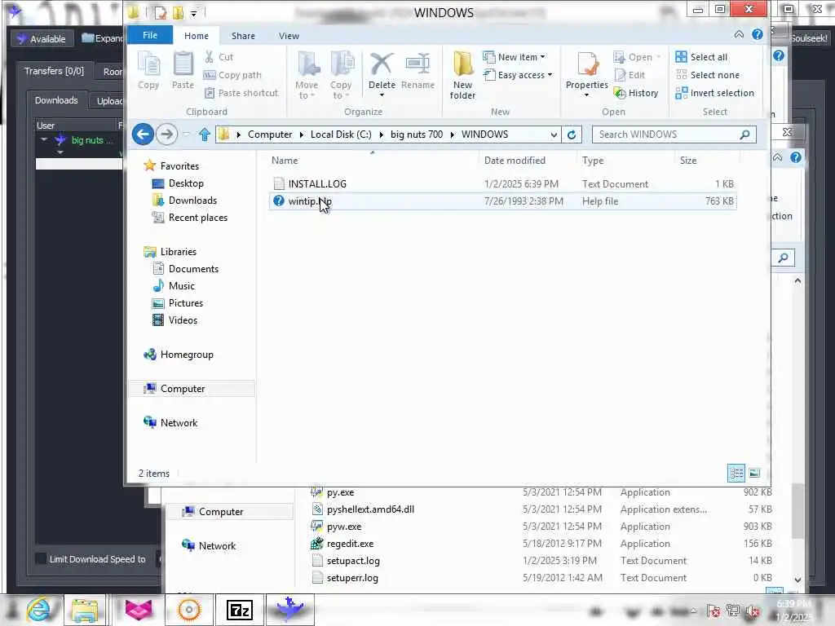This screenshot has height=626, width=835.
Task: Click the Forward navigation arrow
Action: [166, 134]
